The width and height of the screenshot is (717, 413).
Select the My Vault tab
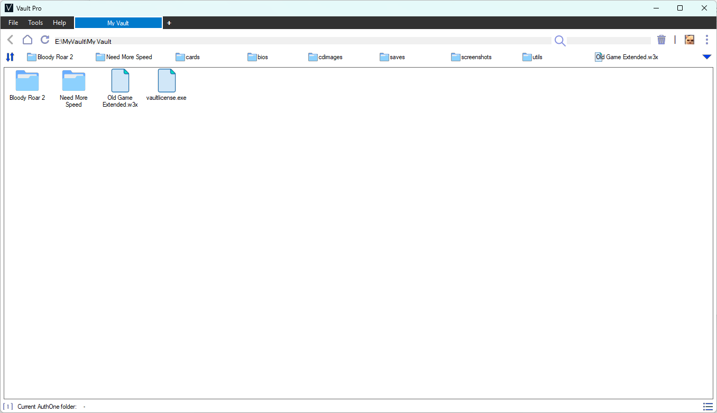click(118, 23)
